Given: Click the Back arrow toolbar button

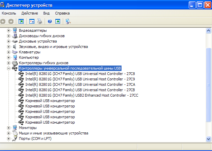Looking at the screenshot, I should click(3, 21).
